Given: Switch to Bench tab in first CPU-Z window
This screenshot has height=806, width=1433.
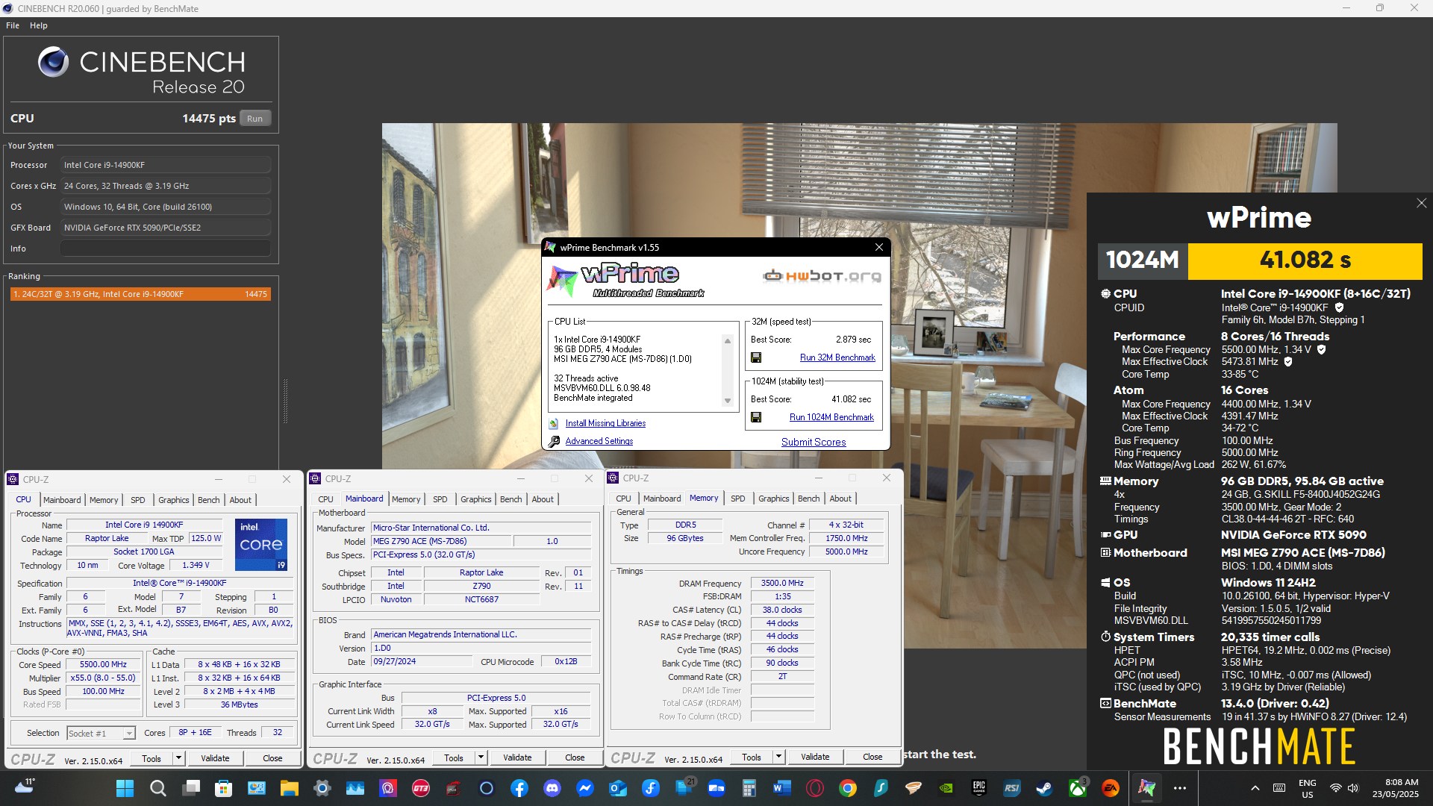Looking at the screenshot, I should click(x=209, y=500).
